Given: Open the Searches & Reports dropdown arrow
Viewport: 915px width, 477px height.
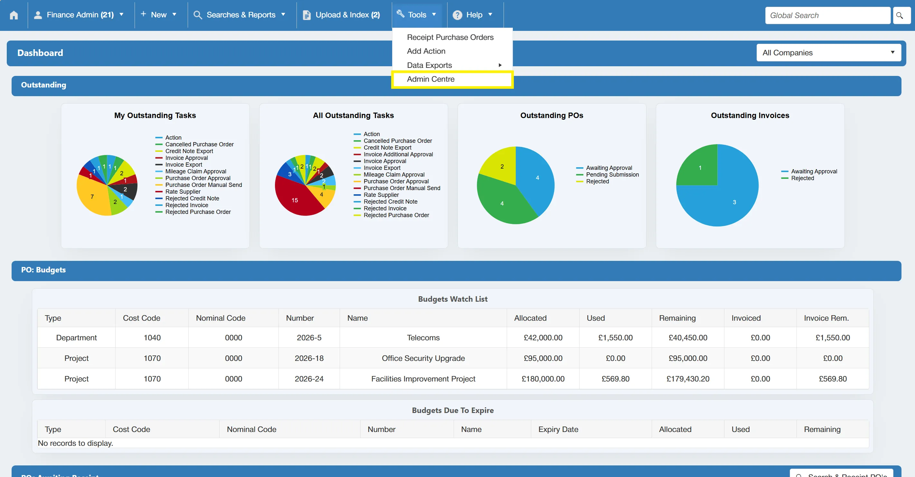Looking at the screenshot, I should tap(283, 14).
